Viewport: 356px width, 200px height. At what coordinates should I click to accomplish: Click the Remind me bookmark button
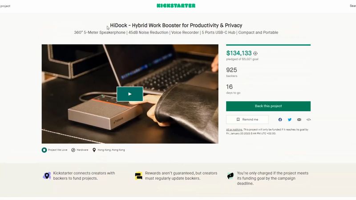(247, 120)
